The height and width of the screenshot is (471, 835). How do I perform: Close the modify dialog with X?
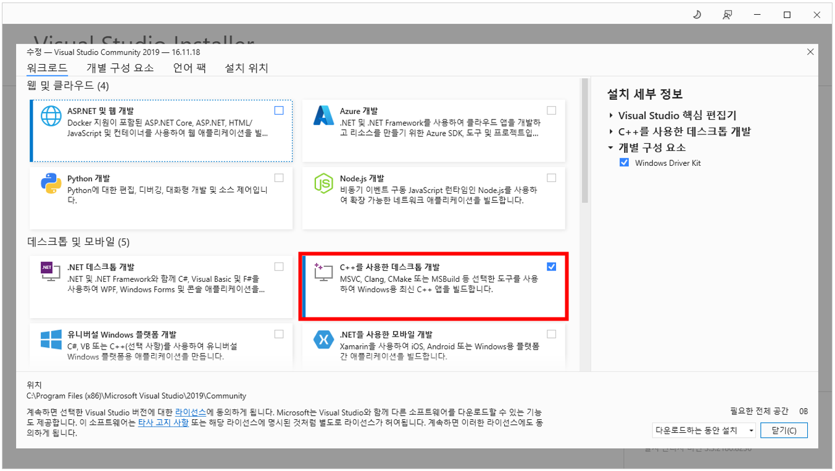coord(810,52)
